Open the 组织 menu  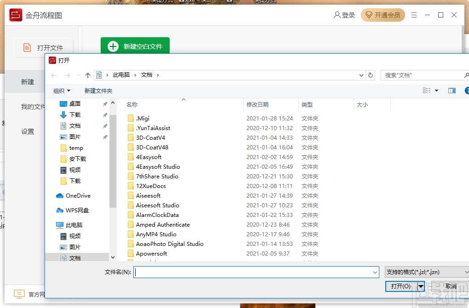pos(62,91)
